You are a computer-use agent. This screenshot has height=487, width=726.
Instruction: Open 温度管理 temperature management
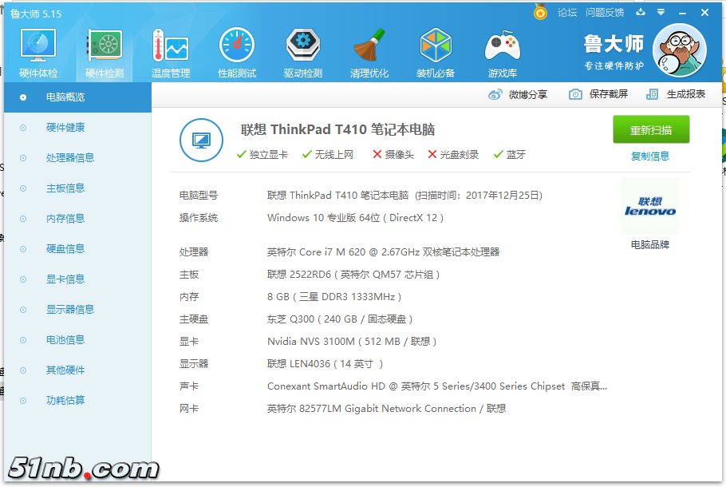tap(171, 53)
